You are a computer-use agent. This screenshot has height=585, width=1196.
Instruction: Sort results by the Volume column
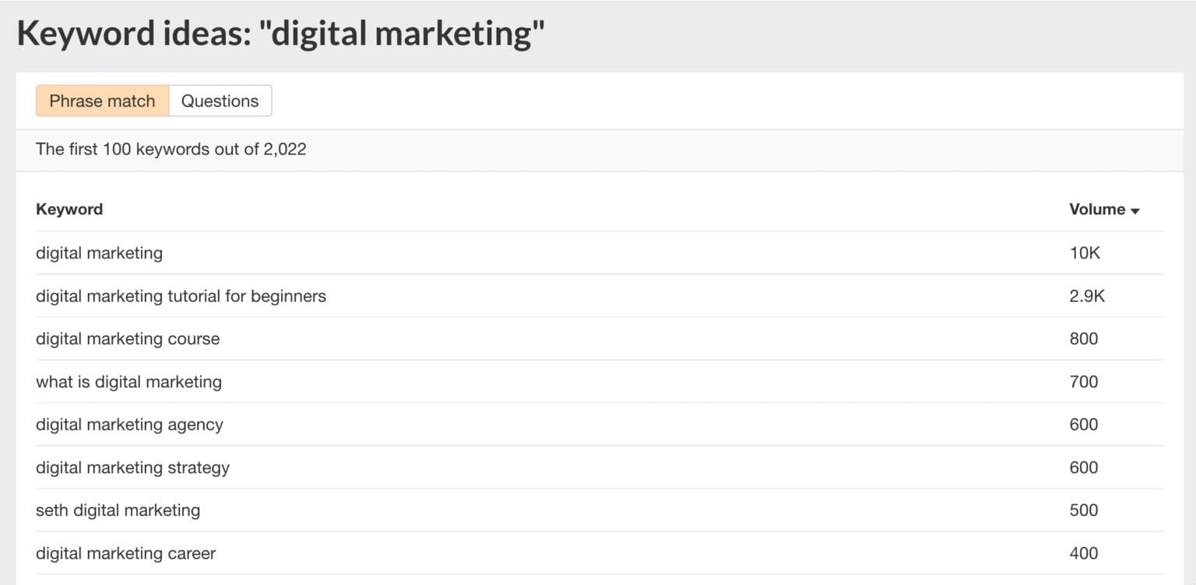point(1097,208)
